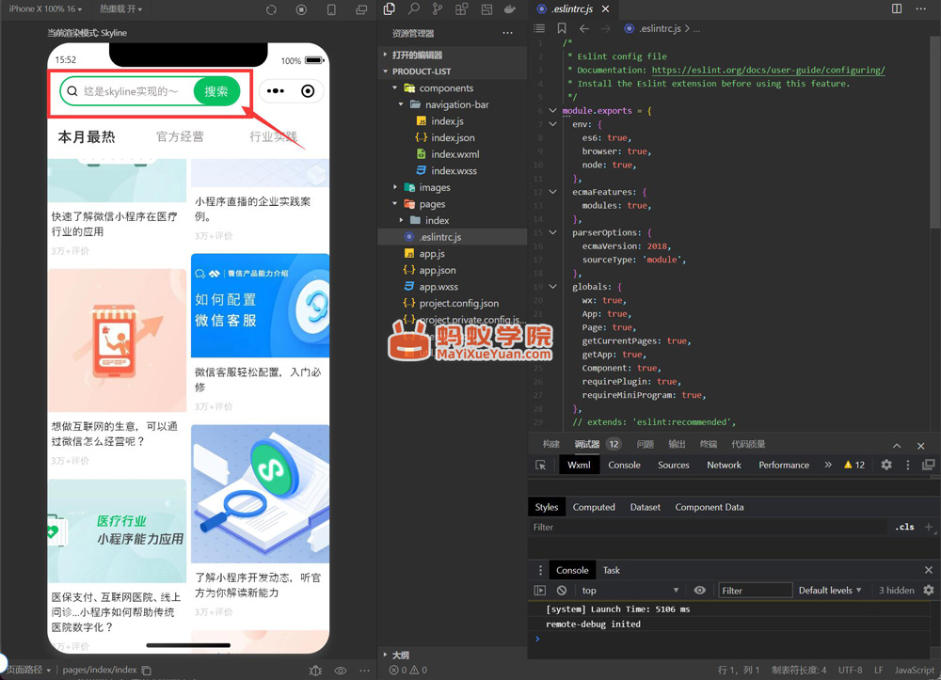The height and width of the screenshot is (680, 941).
Task: Click the split editor icon
Action: (x=897, y=8)
